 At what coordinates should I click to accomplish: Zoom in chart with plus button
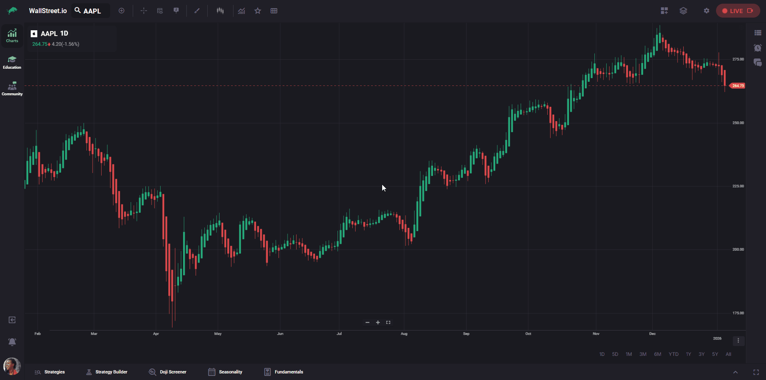tap(378, 322)
